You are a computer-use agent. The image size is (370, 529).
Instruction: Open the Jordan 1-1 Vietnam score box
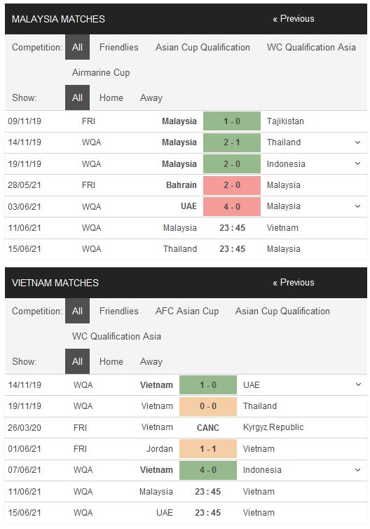[208, 449]
